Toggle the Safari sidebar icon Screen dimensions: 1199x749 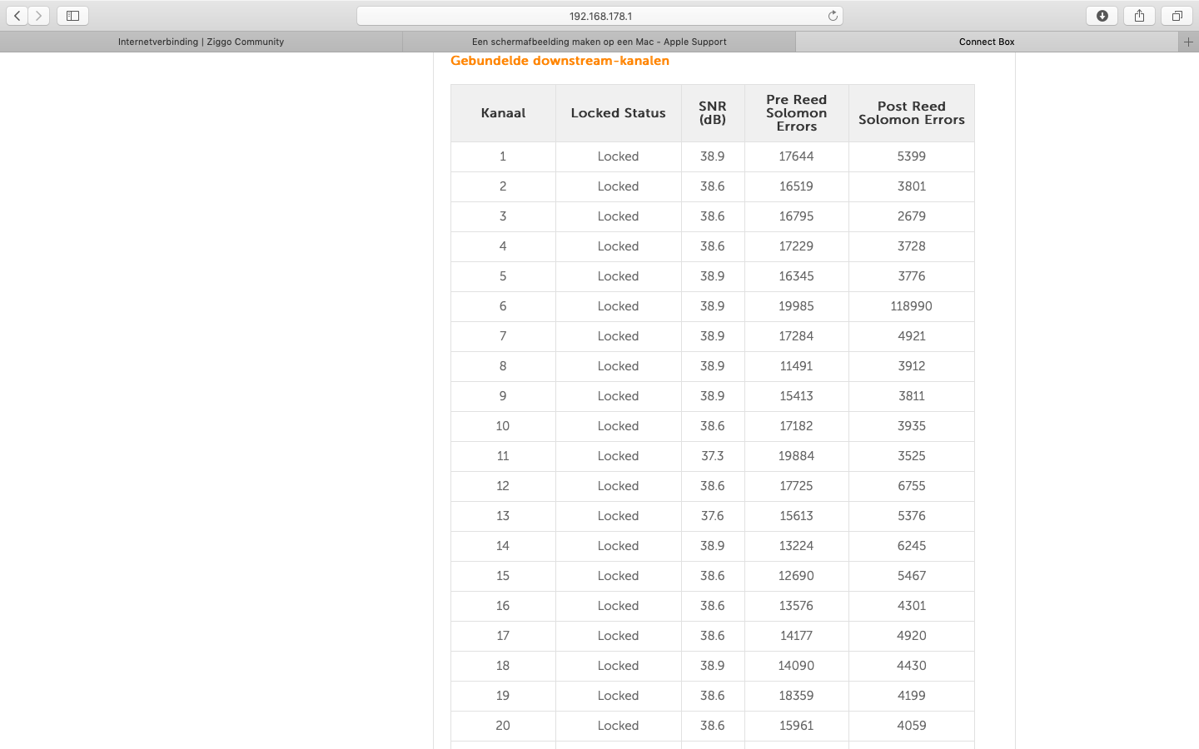(x=72, y=16)
